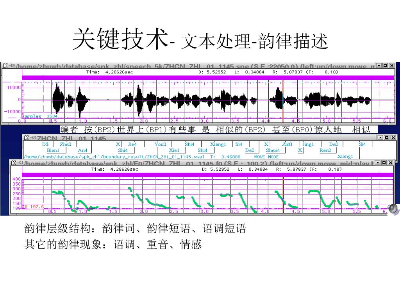
Task: Click the pin icon in ZHCN label window
Action: (x=33, y=138)
